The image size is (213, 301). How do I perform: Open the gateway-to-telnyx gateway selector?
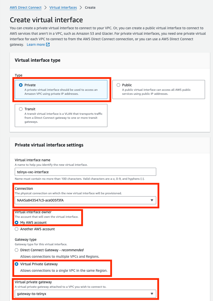point(85,293)
